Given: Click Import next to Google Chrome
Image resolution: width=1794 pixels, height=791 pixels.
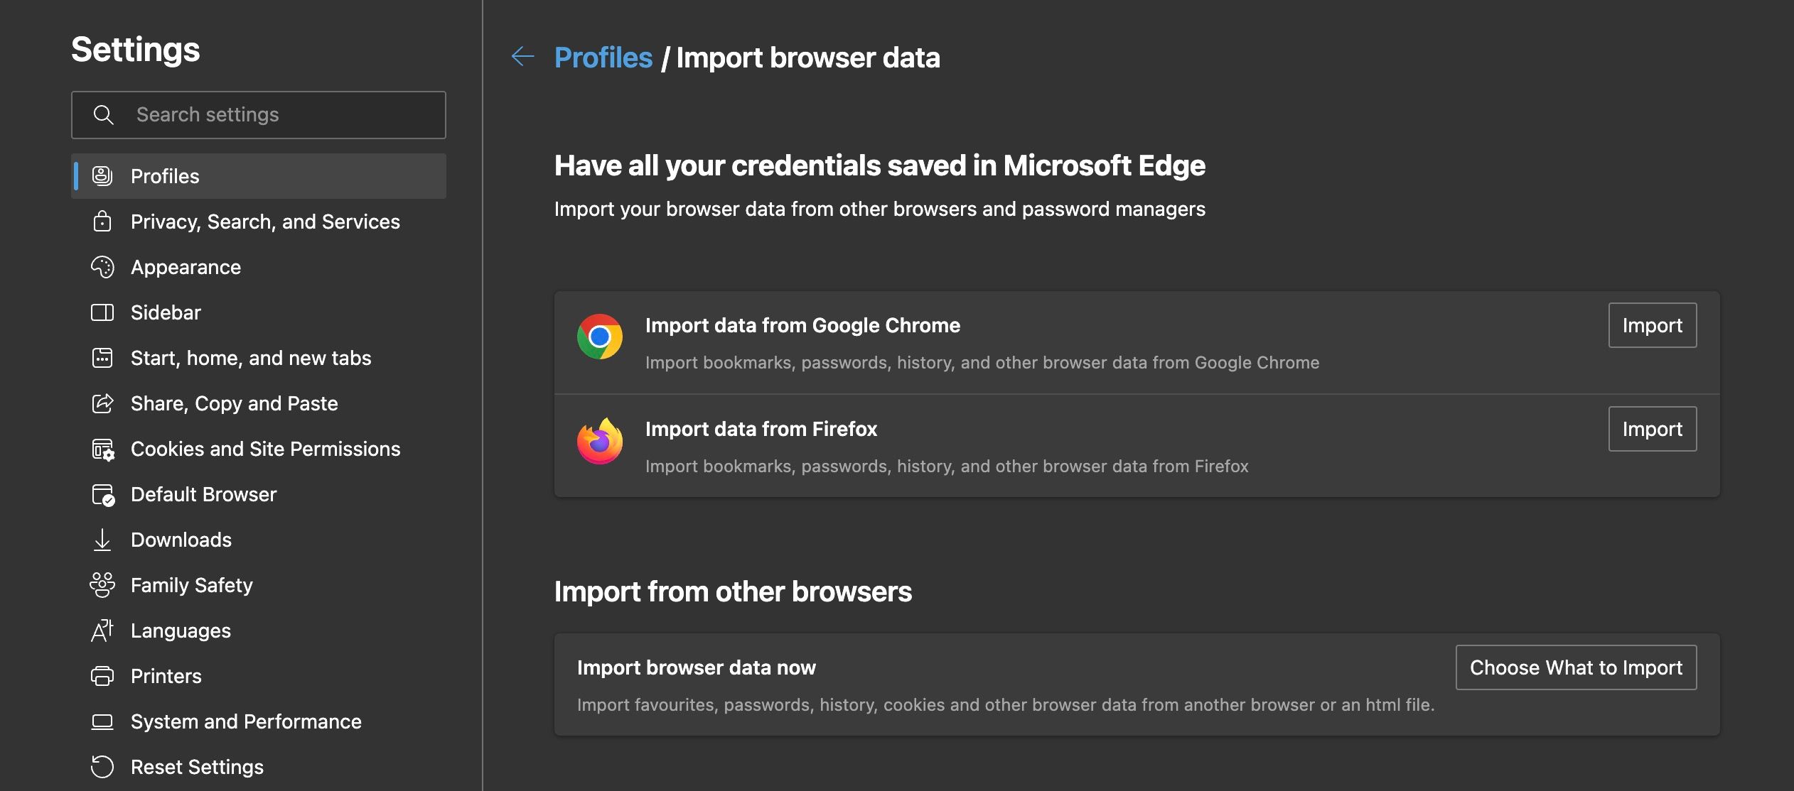Looking at the screenshot, I should click(1652, 324).
